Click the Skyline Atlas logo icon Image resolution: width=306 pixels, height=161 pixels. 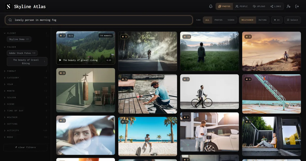tap(8, 6)
